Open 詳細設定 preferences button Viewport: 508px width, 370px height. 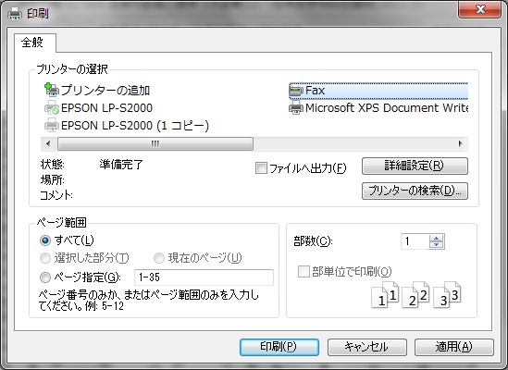tap(415, 166)
